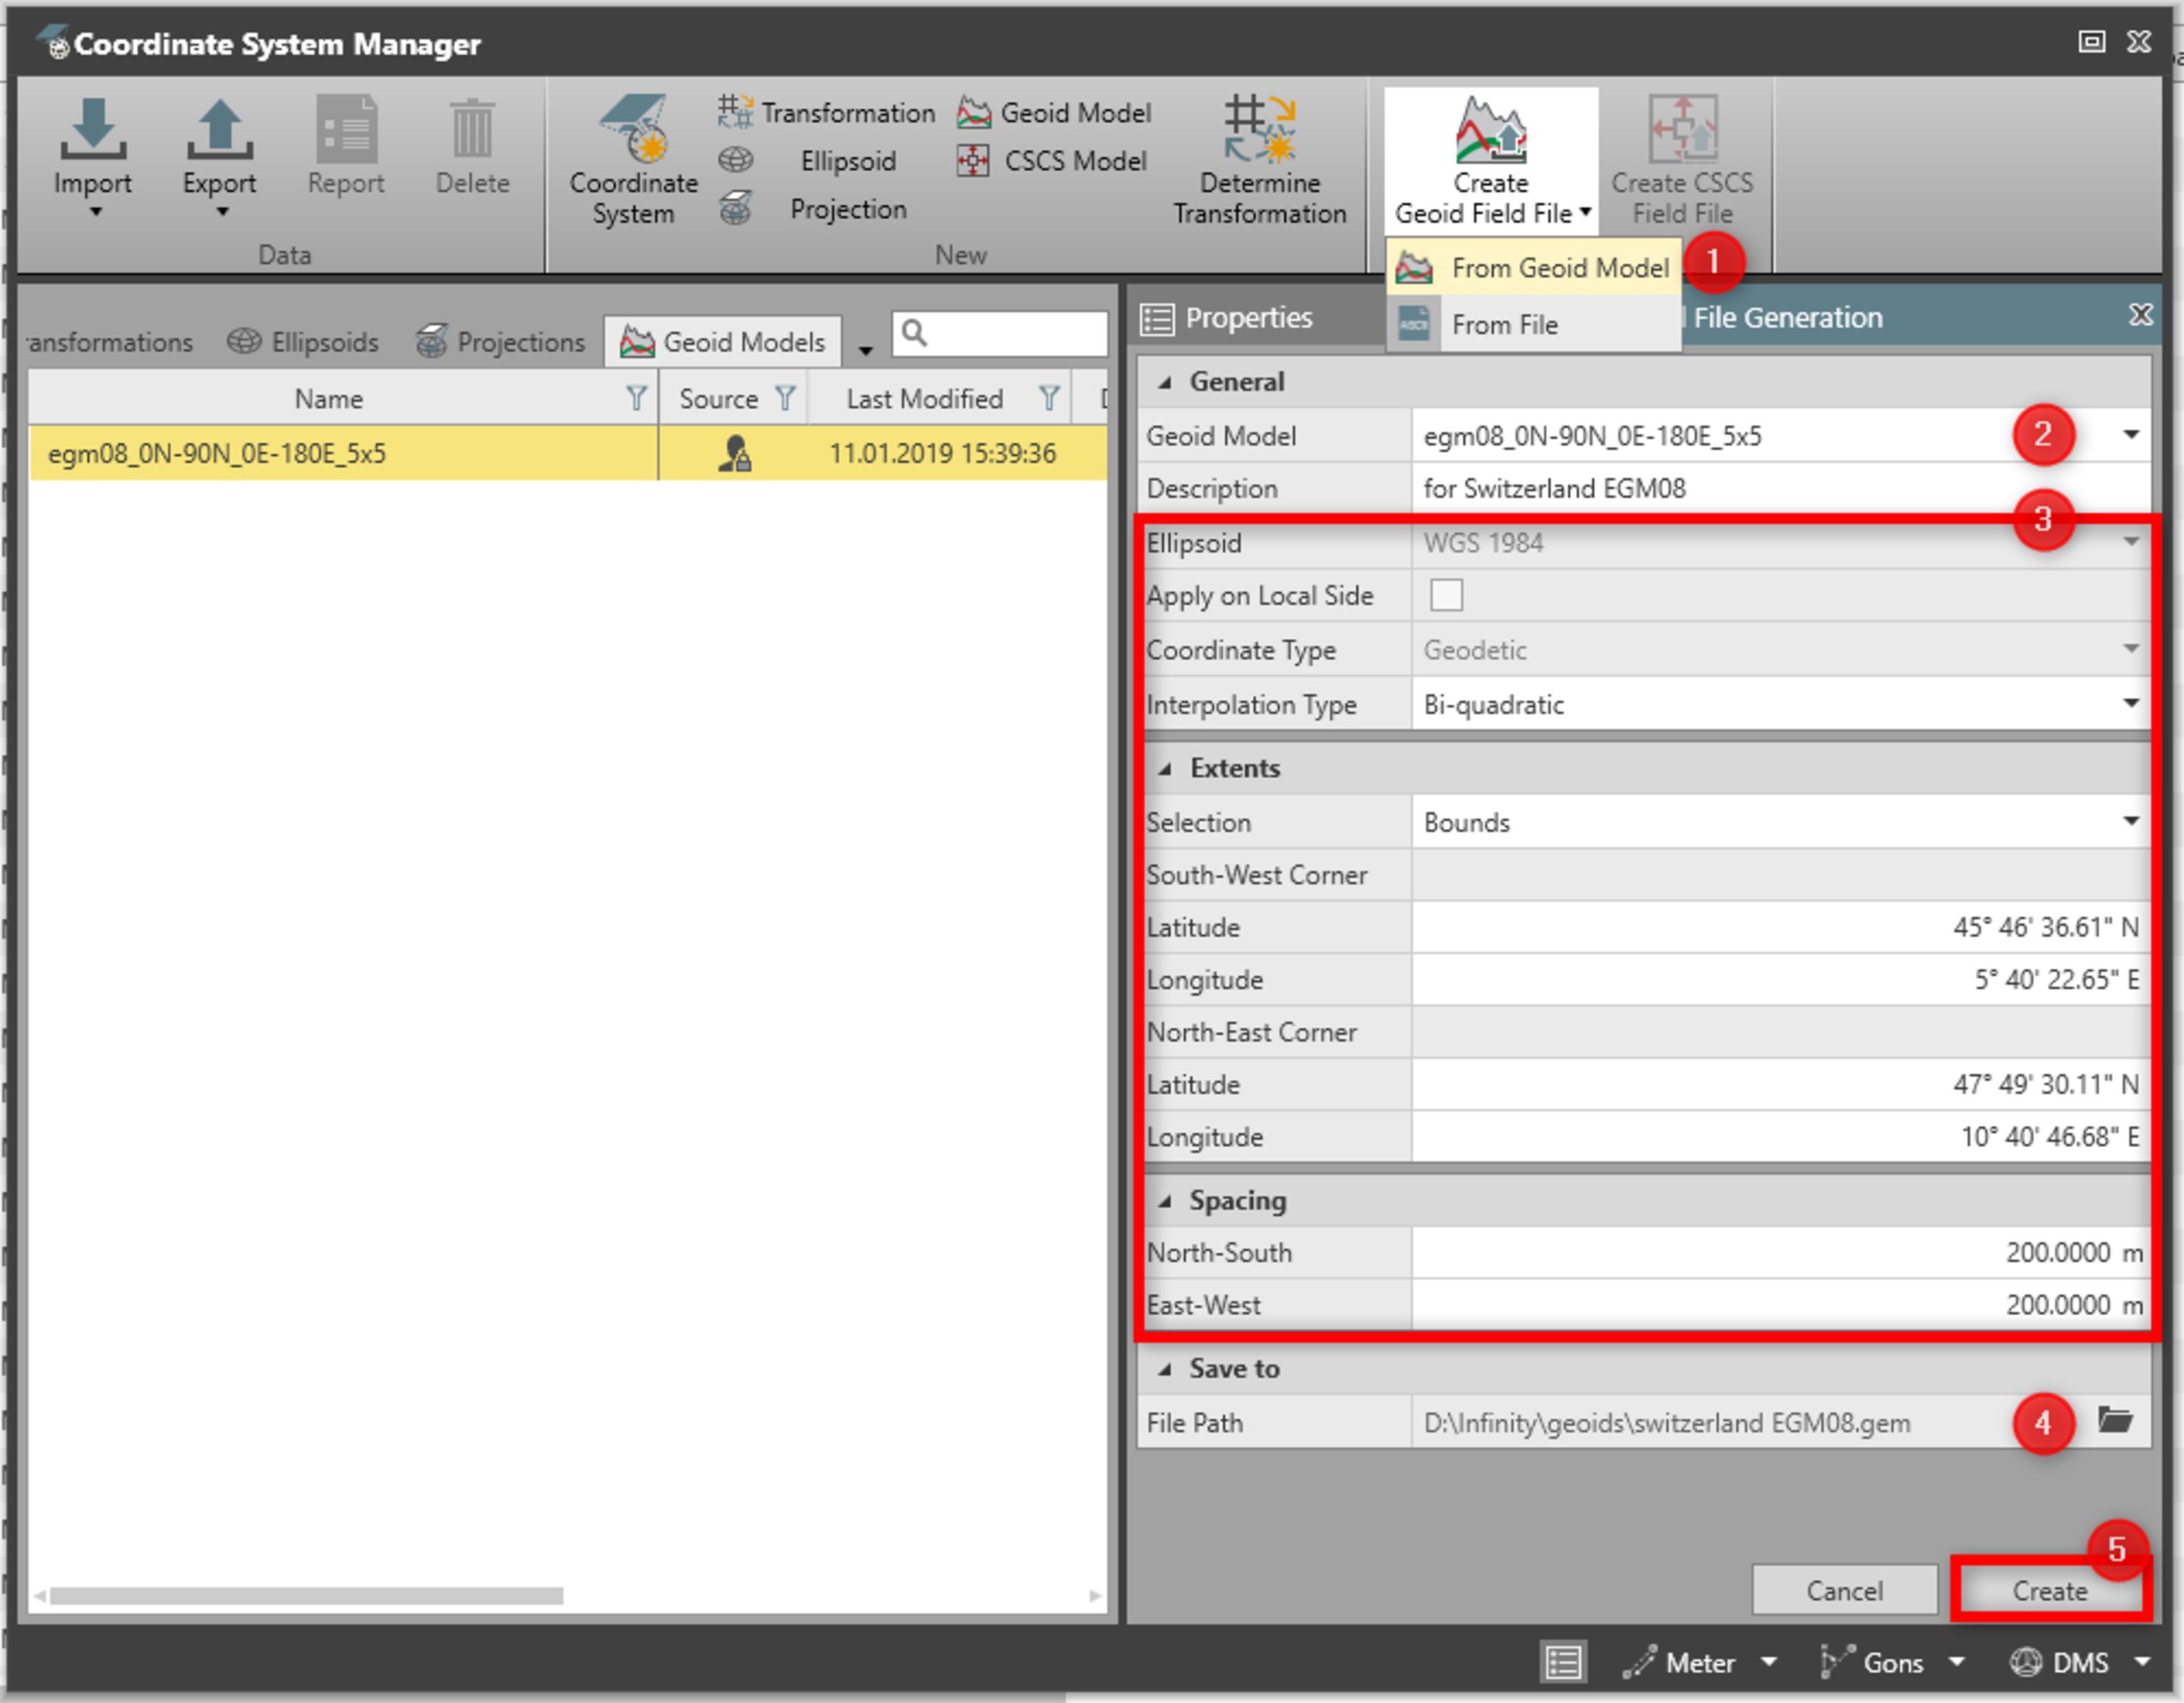The image size is (2184, 1703).
Task: Click the Report icon
Action: point(346,128)
